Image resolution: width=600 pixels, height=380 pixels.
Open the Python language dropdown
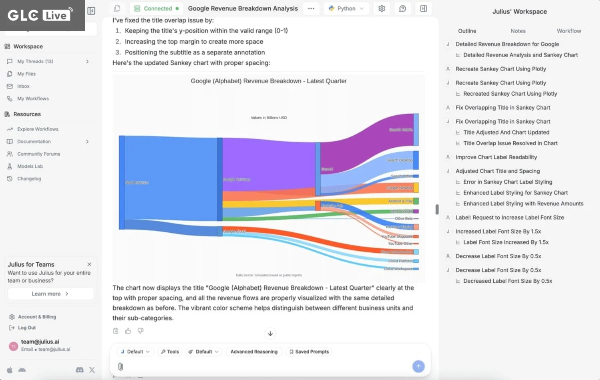point(346,8)
